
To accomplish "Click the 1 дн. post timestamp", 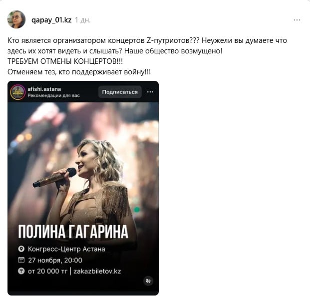I will click(83, 20).
